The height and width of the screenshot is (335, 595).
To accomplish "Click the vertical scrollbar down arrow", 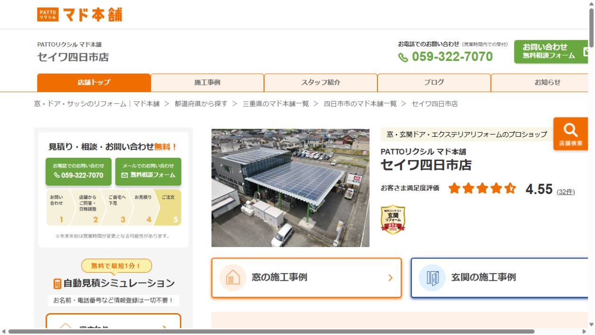I will [x=591, y=325].
